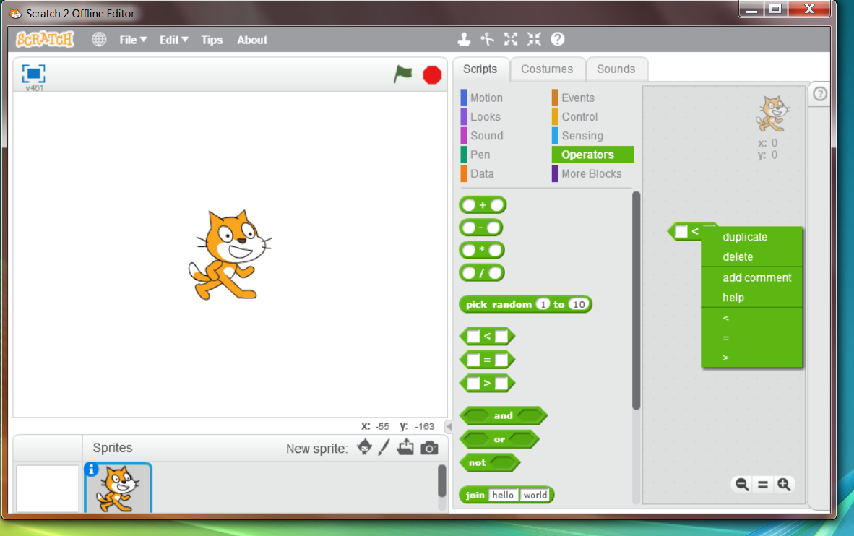Open the globe language menu

(99, 40)
